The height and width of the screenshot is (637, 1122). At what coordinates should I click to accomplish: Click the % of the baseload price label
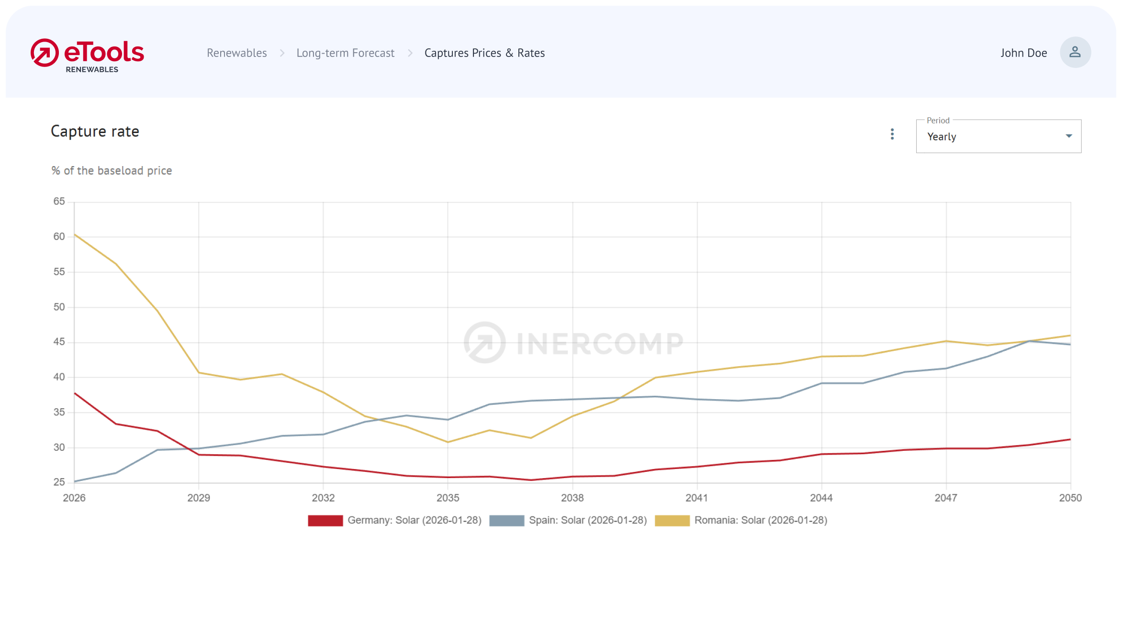click(112, 170)
